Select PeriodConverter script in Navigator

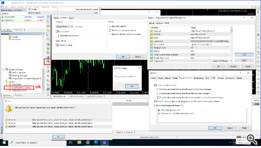point(19,91)
